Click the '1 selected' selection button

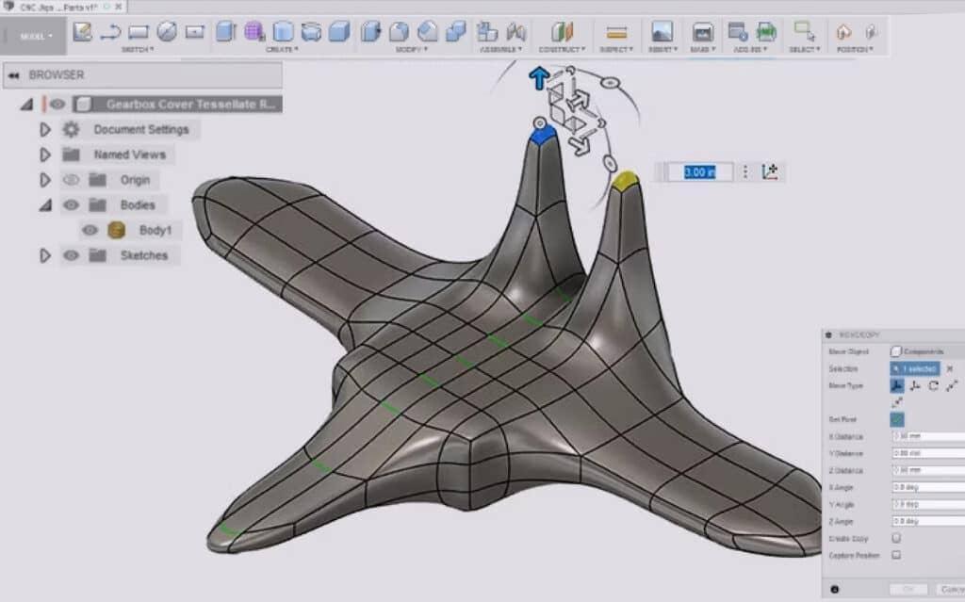914,368
